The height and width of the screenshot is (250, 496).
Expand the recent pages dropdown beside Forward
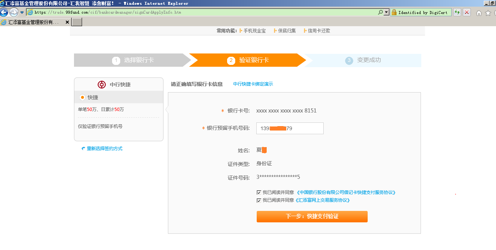[x=22, y=12]
